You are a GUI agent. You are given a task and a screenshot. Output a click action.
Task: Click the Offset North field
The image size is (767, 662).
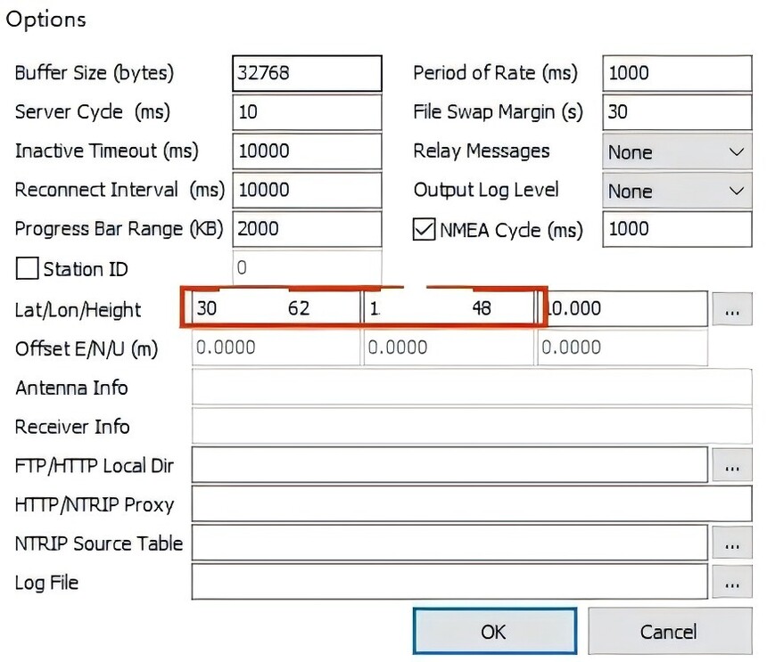tap(449, 347)
